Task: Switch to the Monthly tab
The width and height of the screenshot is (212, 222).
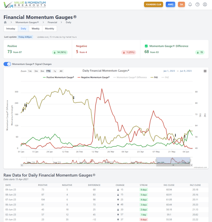Action: click(49, 29)
